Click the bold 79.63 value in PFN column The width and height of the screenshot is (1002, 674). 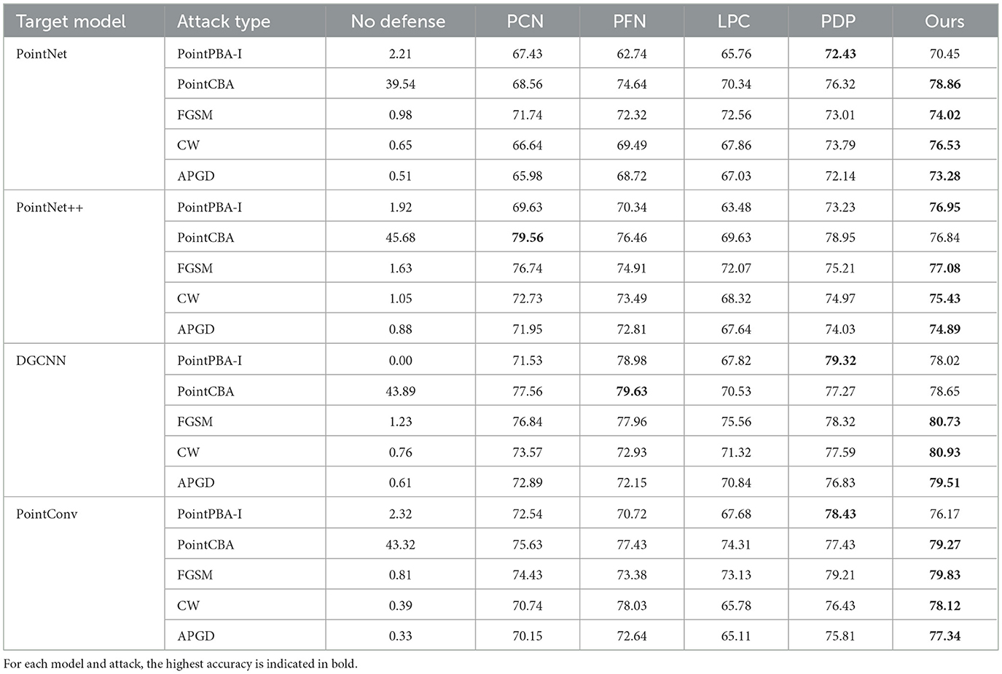click(x=631, y=391)
